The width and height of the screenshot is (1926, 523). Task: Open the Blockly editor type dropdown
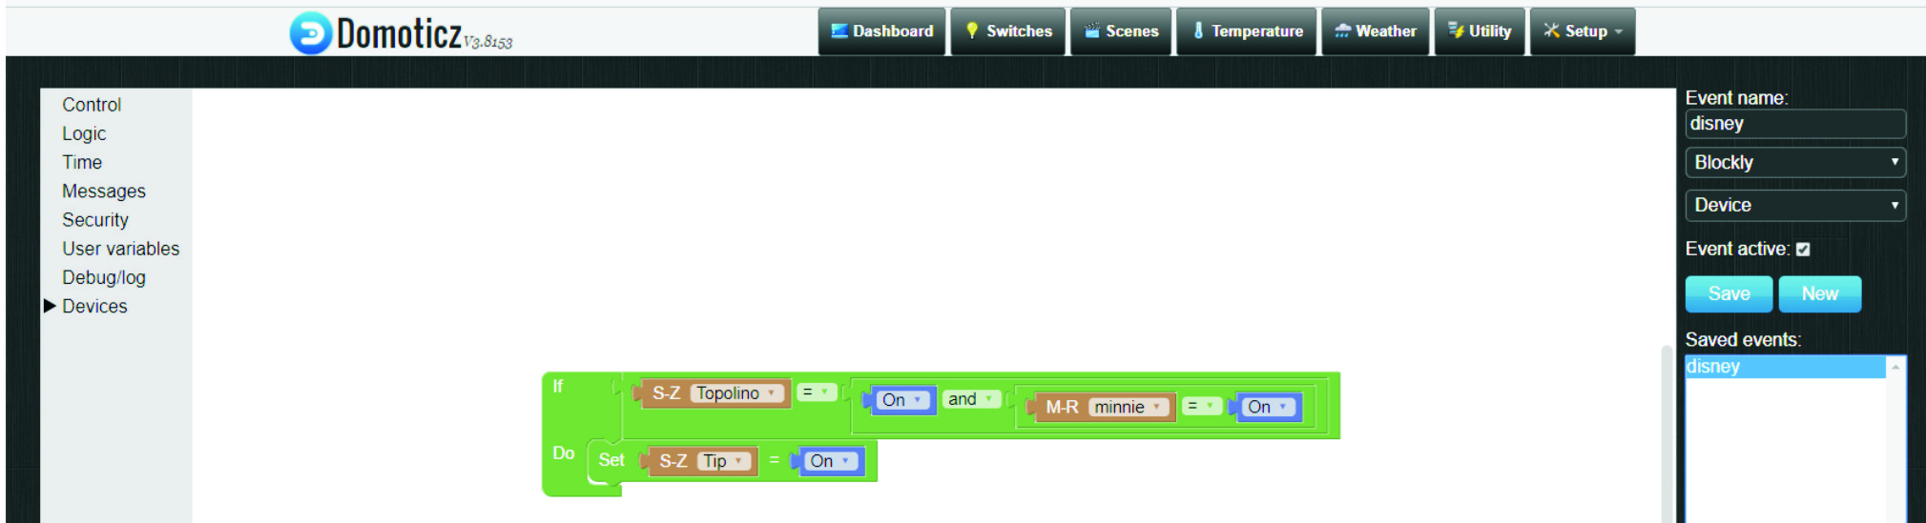(x=1795, y=163)
